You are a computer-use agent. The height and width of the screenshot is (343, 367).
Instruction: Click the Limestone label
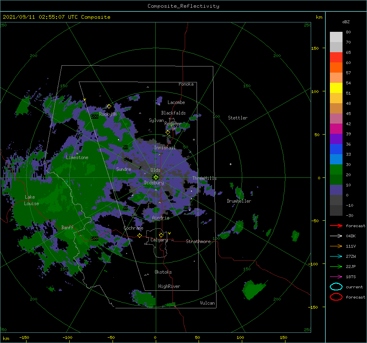(x=77, y=157)
